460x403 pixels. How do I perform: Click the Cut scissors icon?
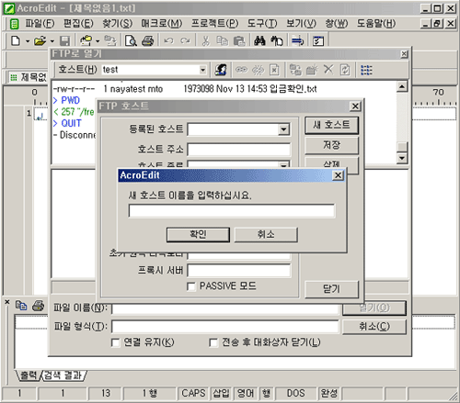point(206,40)
